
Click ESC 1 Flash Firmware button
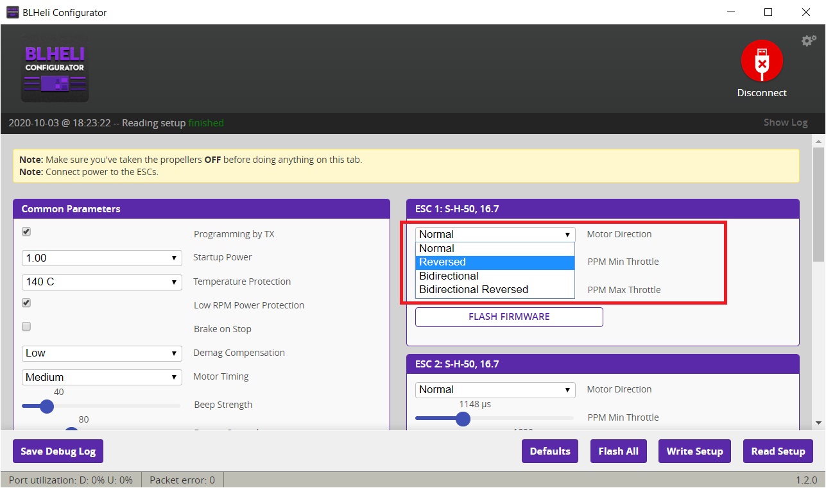[x=509, y=317]
